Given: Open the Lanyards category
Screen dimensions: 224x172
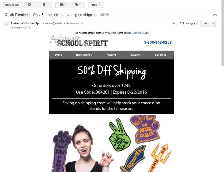Looking at the screenshot, I should [x=135, y=55].
